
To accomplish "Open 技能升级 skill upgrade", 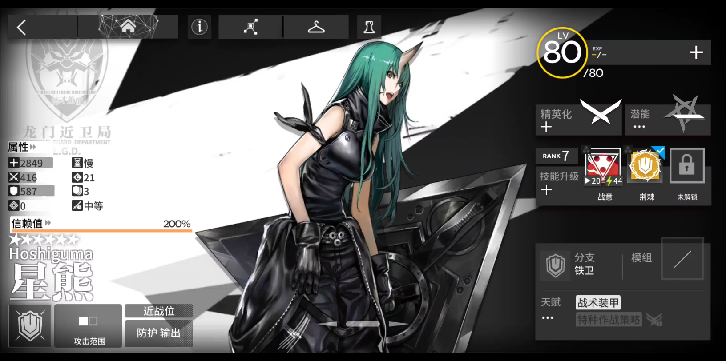I will (x=559, y=183).
